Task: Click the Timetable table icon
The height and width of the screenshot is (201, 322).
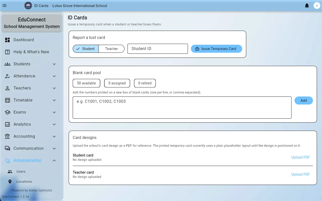Action: click(x=8, y=100)
